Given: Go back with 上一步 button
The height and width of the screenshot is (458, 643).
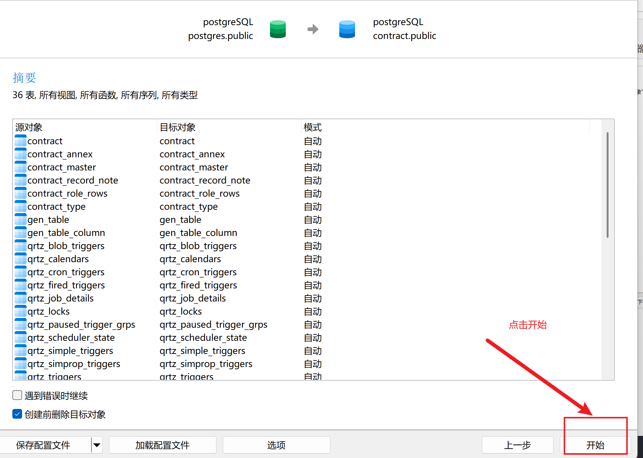Looking at the screenshot, I should click(518, 445).
